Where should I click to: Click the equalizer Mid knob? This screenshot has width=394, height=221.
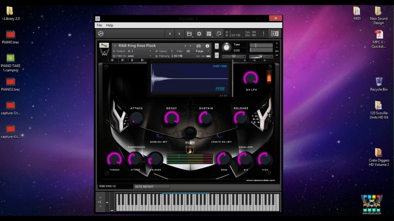tap(245, 160)
